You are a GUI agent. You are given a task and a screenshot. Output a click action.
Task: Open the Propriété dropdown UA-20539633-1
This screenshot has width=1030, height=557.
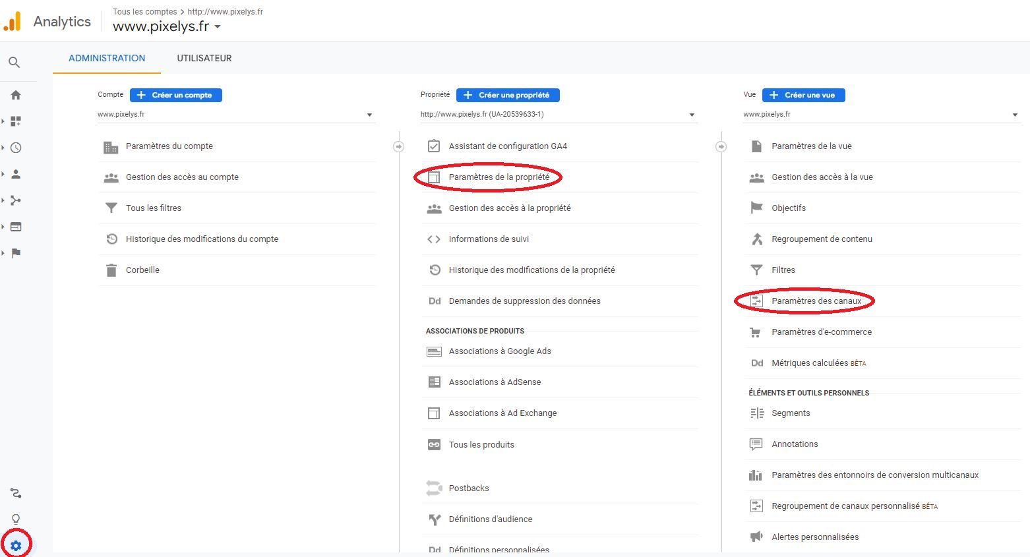pos(559,115)
